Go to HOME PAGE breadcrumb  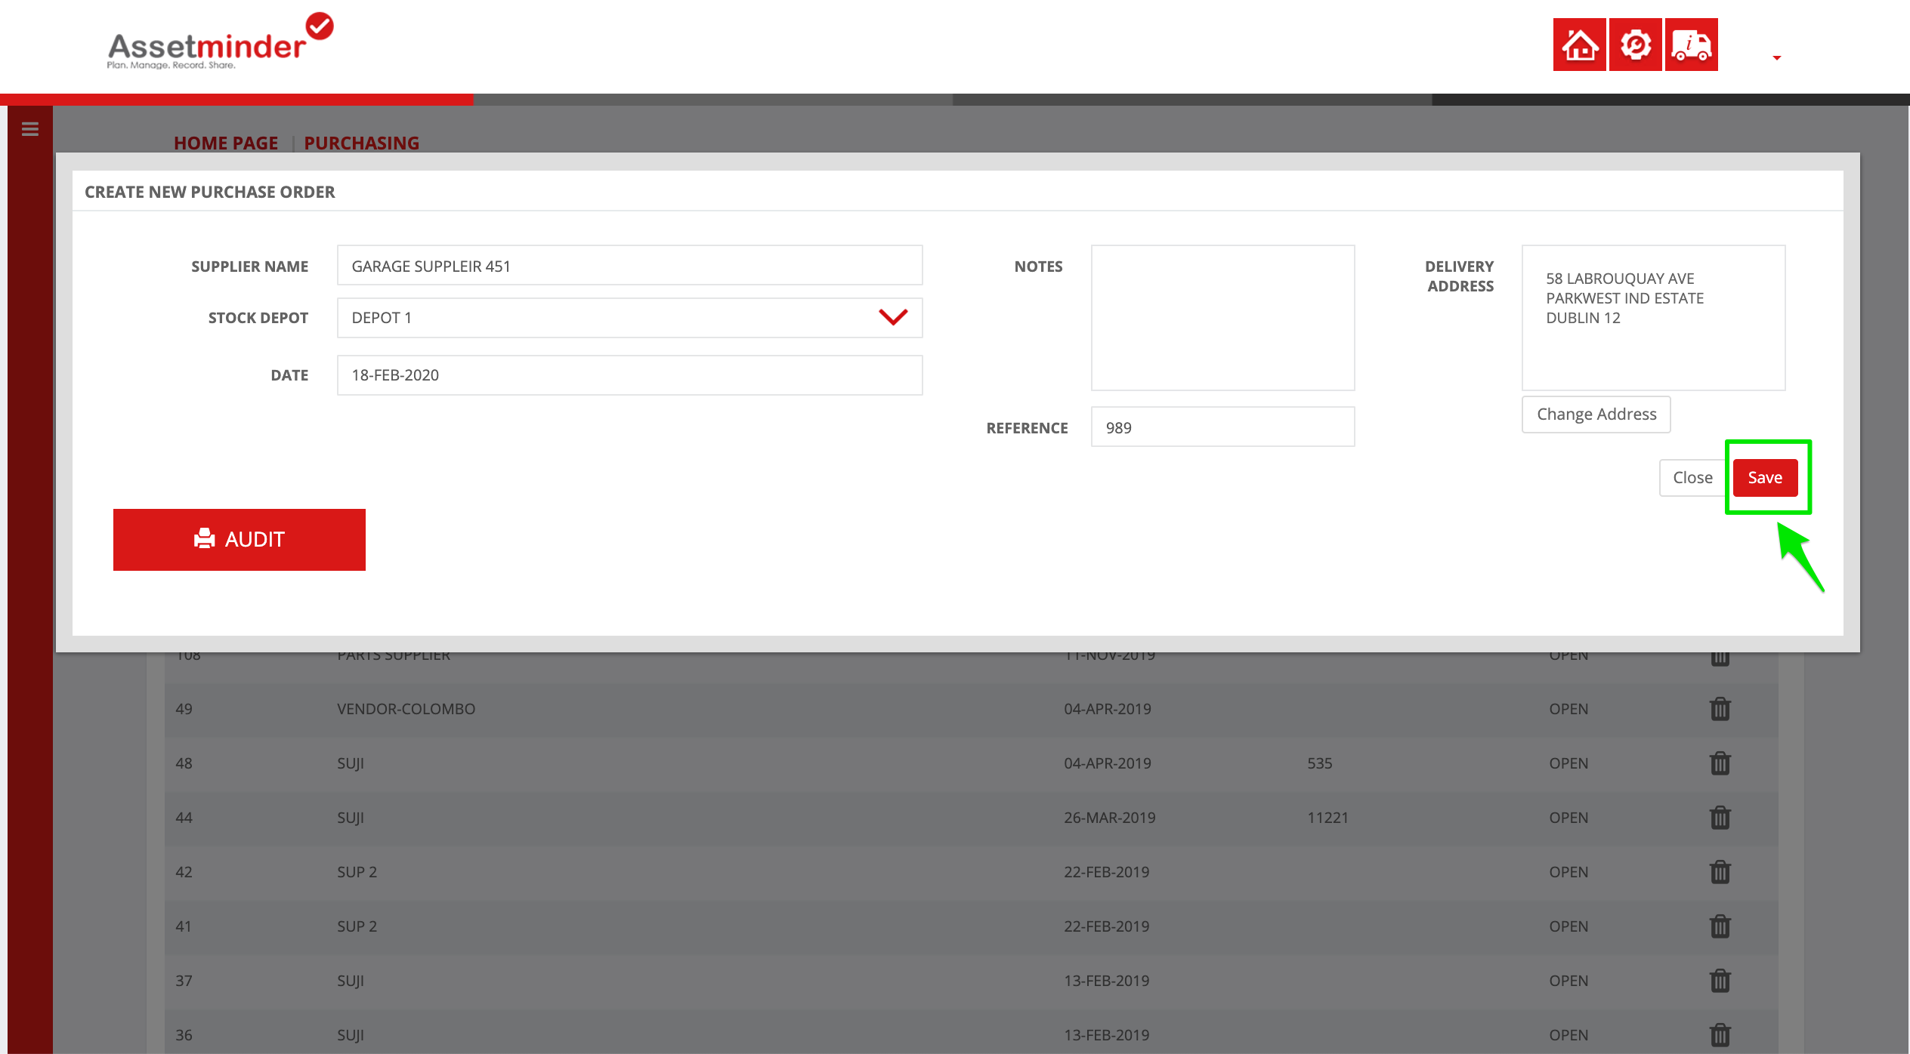click(x=226, y=143)
